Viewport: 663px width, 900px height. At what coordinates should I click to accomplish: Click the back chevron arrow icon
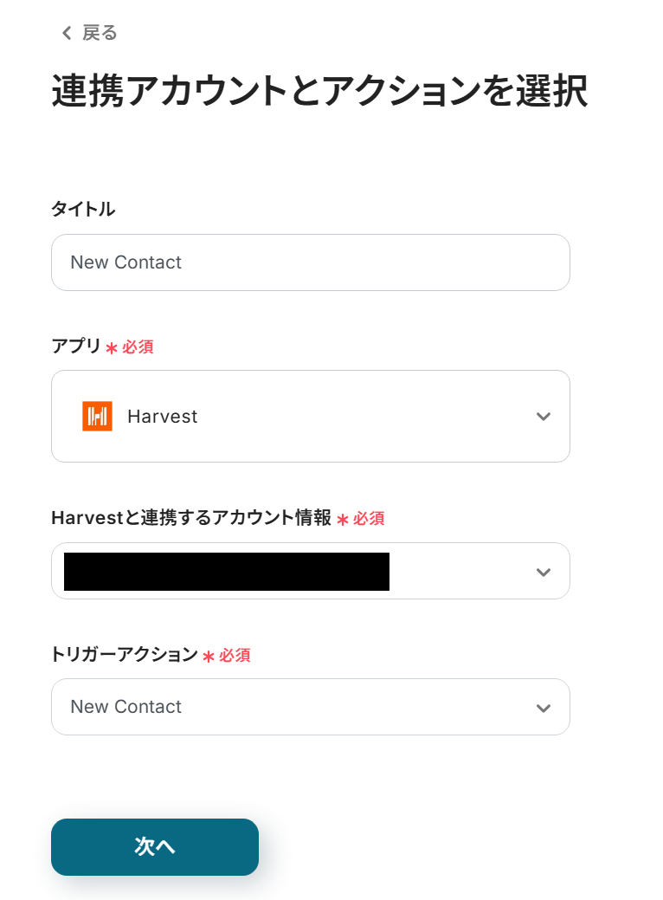pos(67,34)
